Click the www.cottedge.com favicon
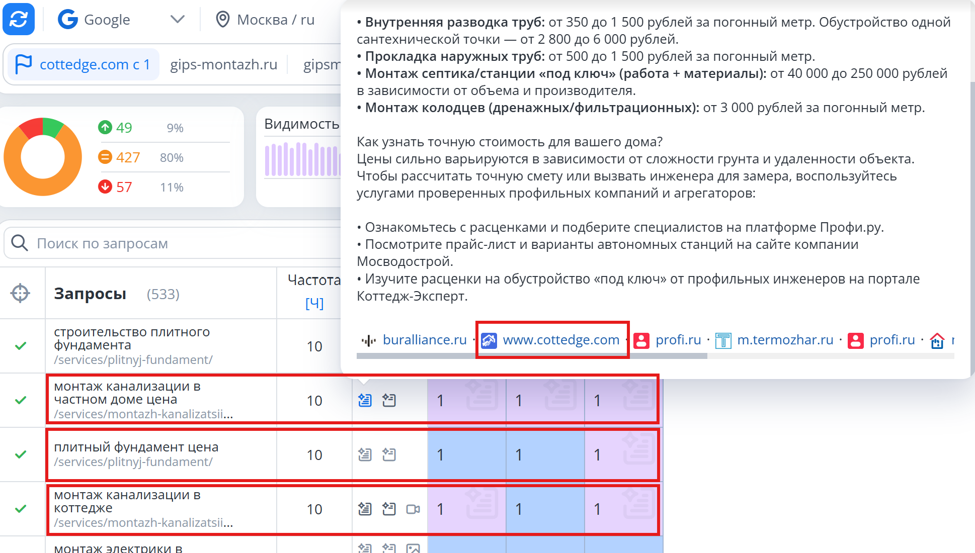 click(489, 341)
